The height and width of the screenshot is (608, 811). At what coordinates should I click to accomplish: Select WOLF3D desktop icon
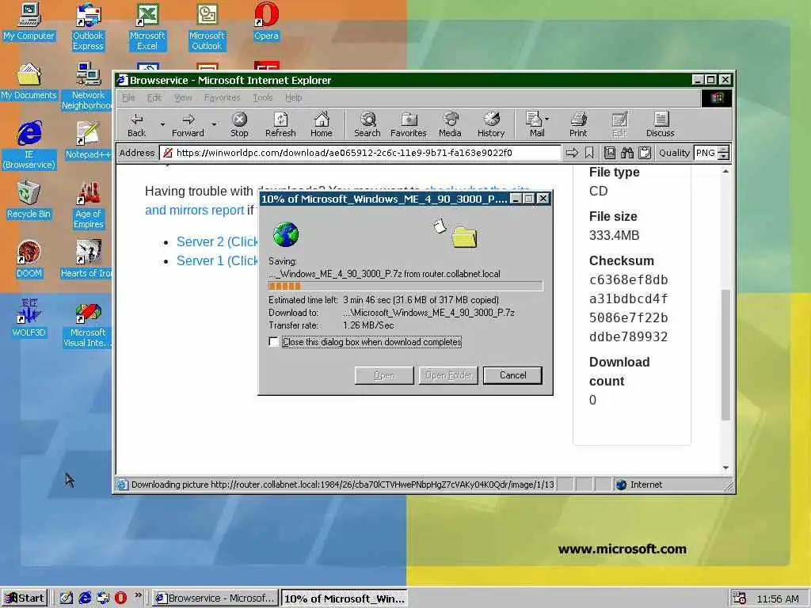[x=29, y=319]
